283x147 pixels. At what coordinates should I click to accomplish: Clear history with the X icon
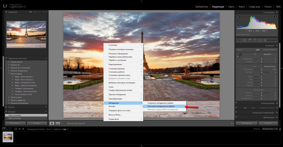[46, 112]
